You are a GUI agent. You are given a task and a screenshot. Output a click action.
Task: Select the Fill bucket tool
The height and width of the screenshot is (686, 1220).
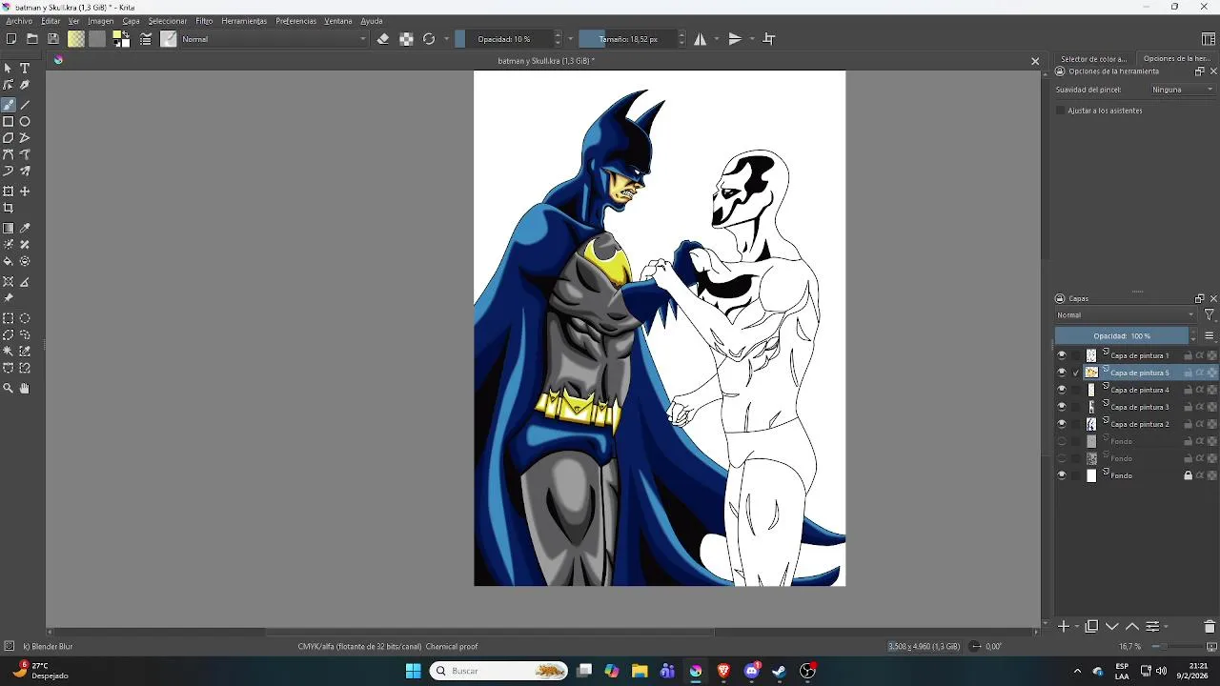[x=9, y=261]
